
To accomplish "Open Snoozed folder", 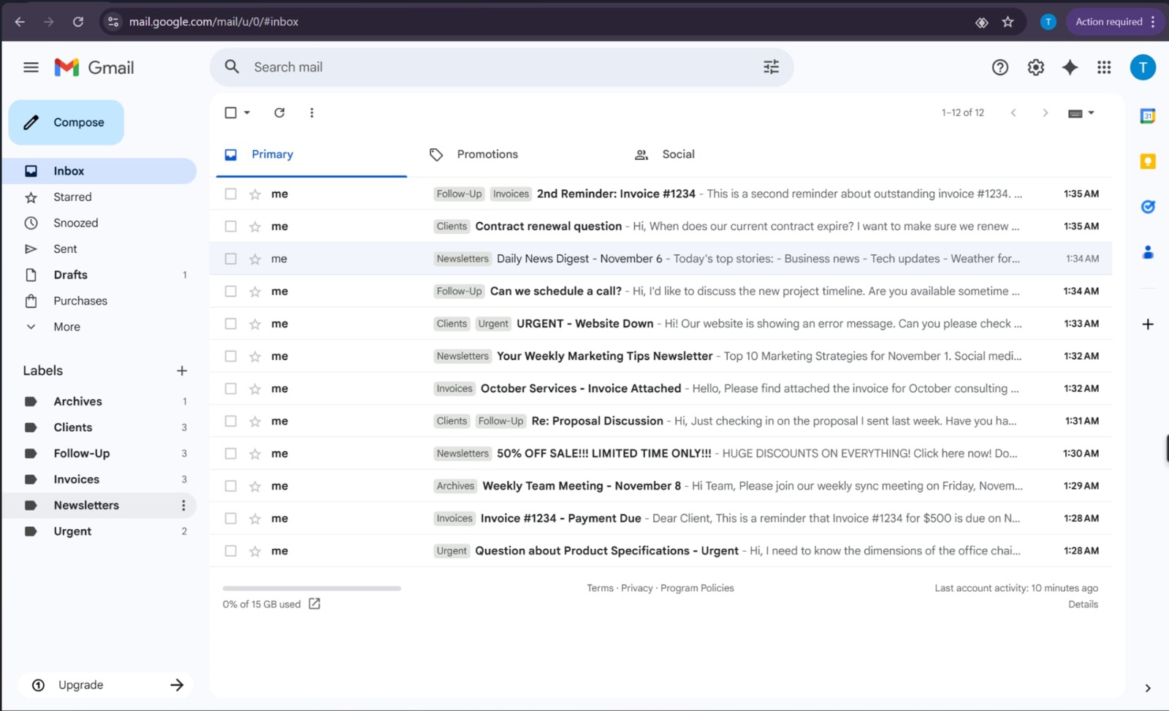I will tap(99, 223).
